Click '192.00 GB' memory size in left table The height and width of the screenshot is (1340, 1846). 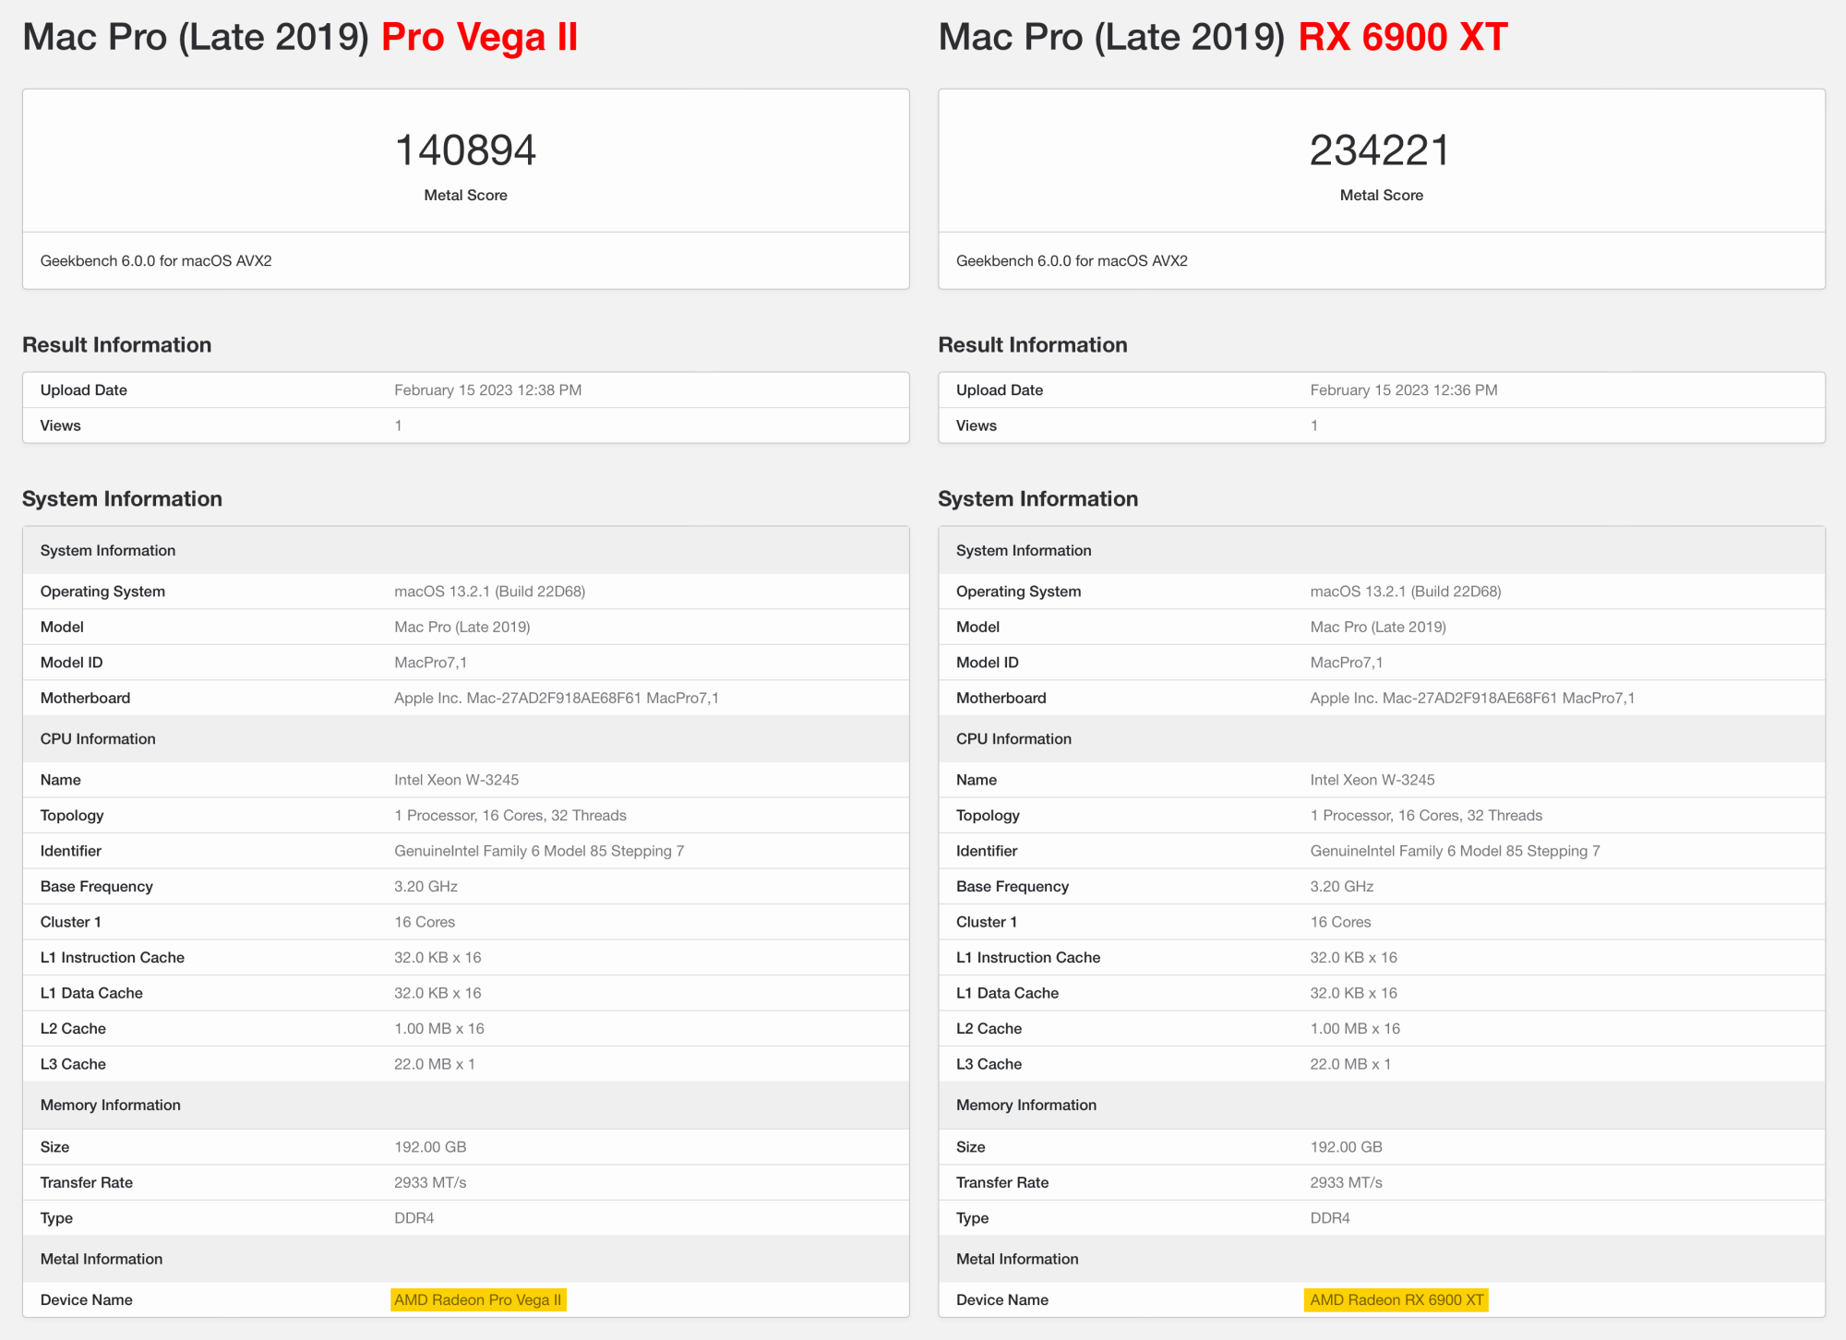[x=430, y=1147]
